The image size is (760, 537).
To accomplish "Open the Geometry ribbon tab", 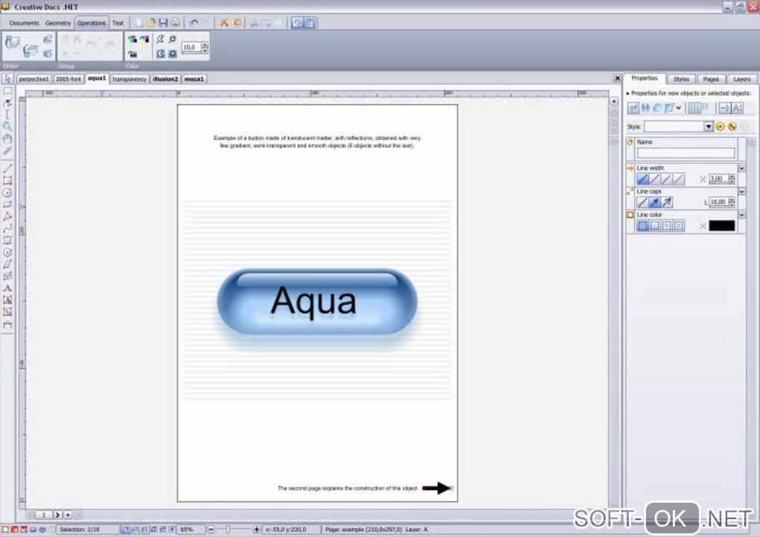I will click(57, 23).
